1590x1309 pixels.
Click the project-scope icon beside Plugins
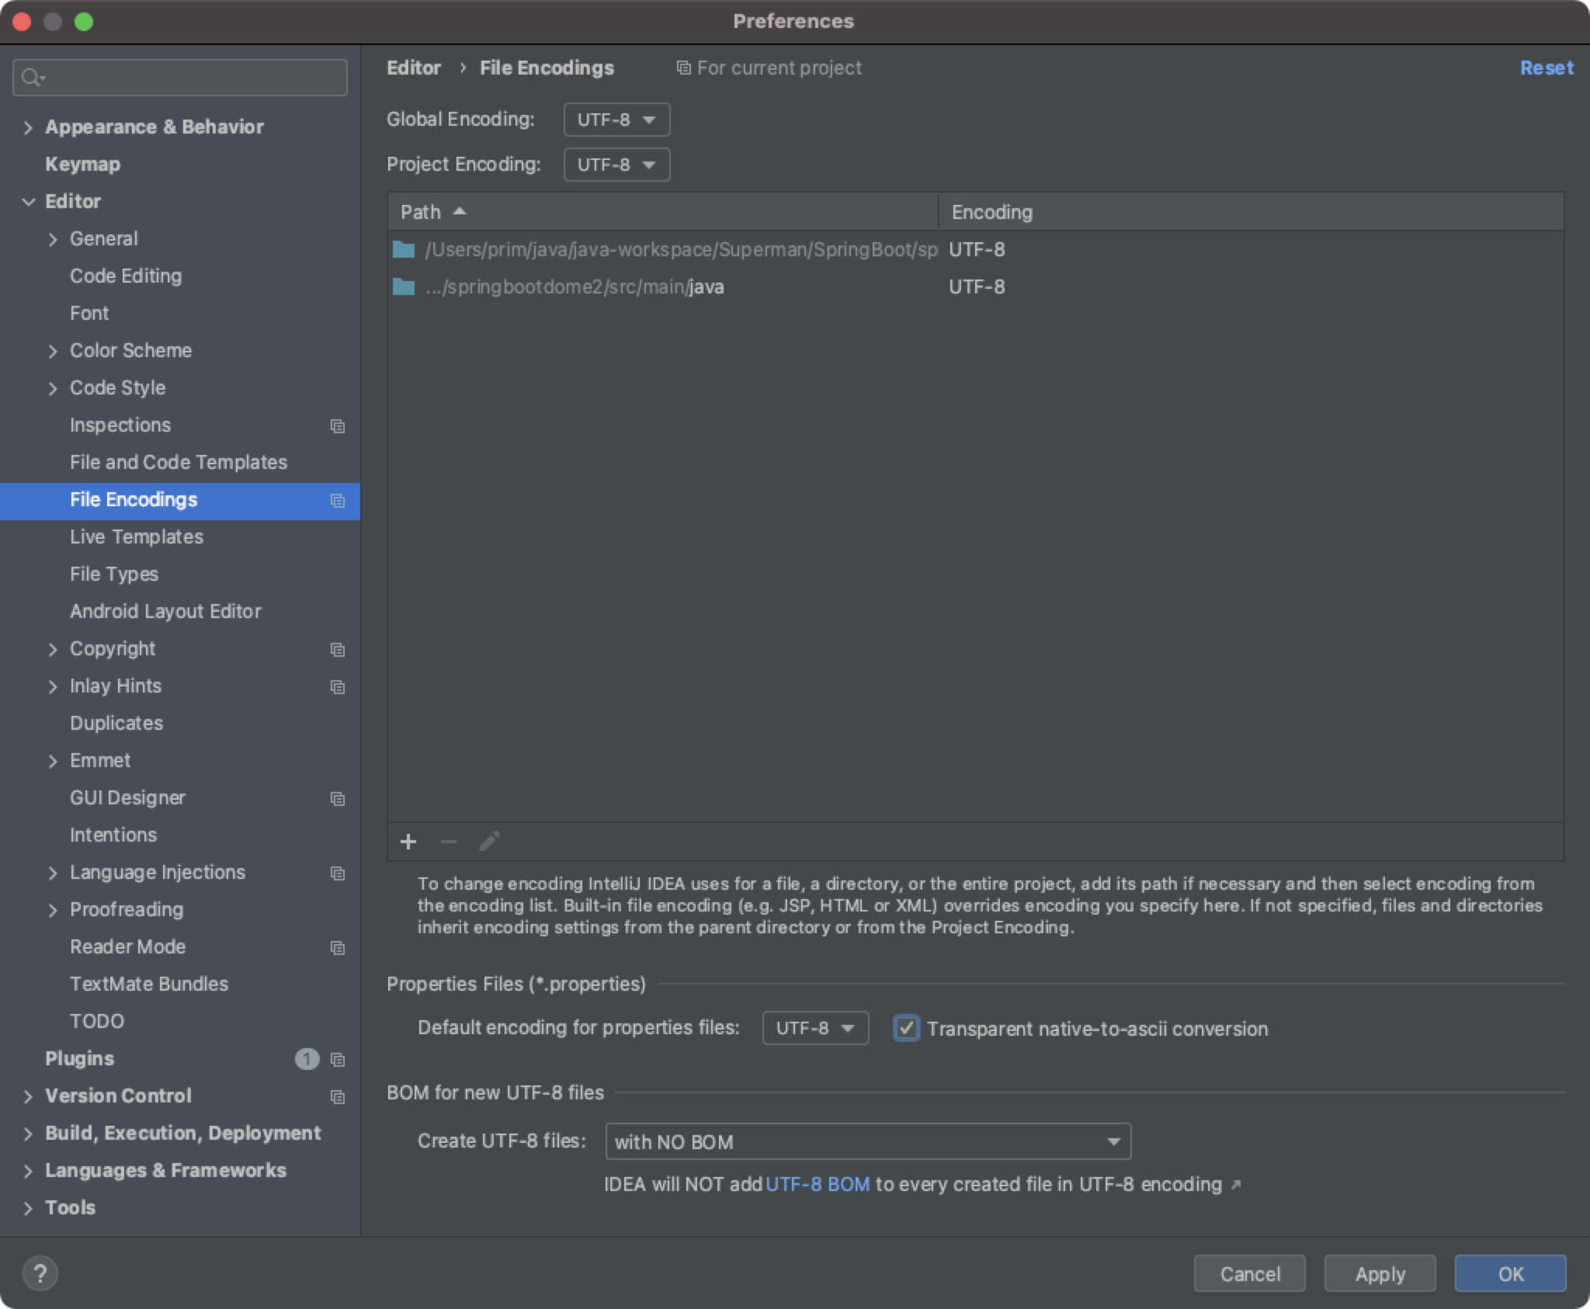[338, 1059]
